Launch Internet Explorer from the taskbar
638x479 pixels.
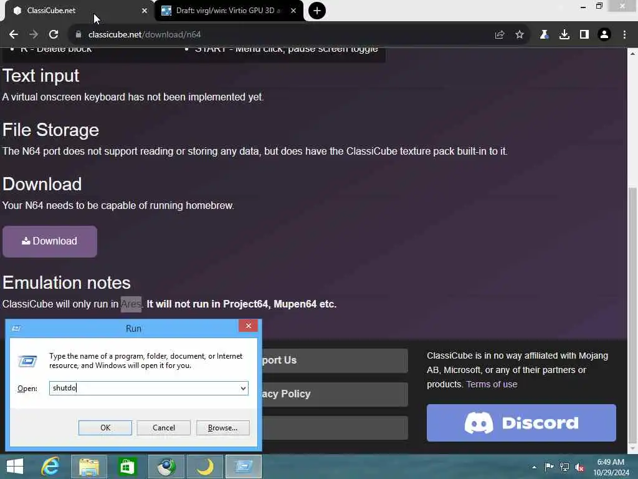(x=50, y=467)
